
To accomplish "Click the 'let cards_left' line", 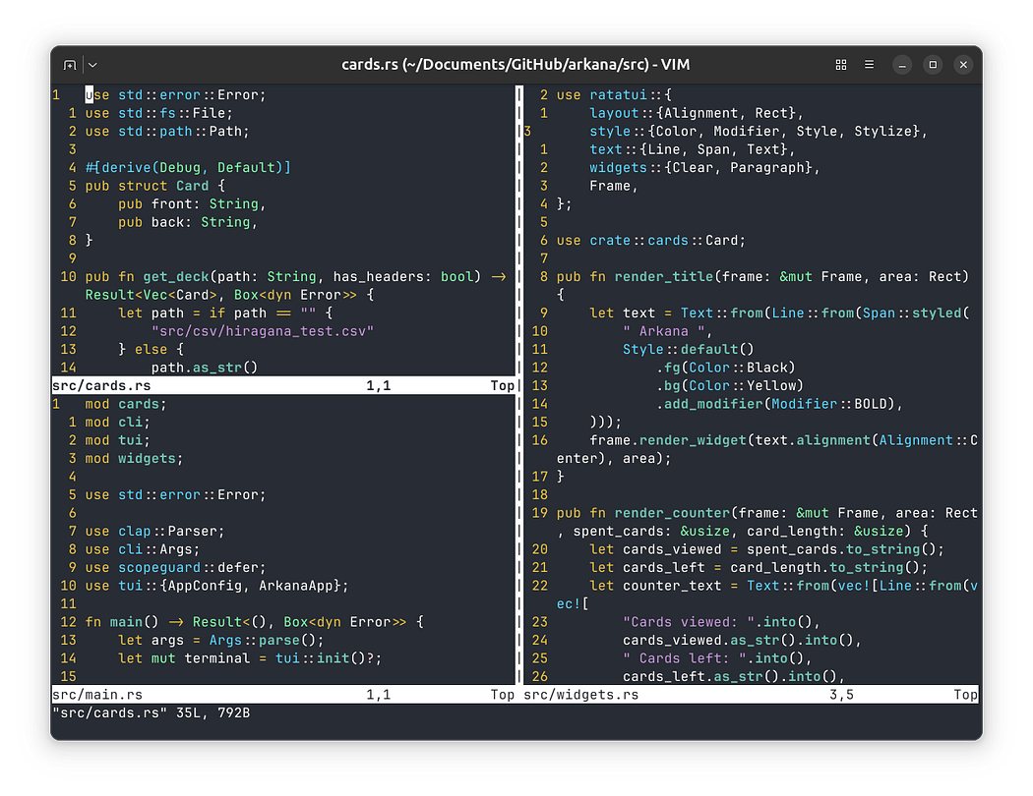I will click(759, 568).
